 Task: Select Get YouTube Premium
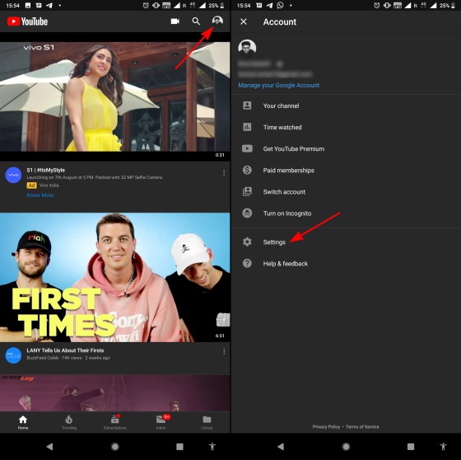click(346, 148)
